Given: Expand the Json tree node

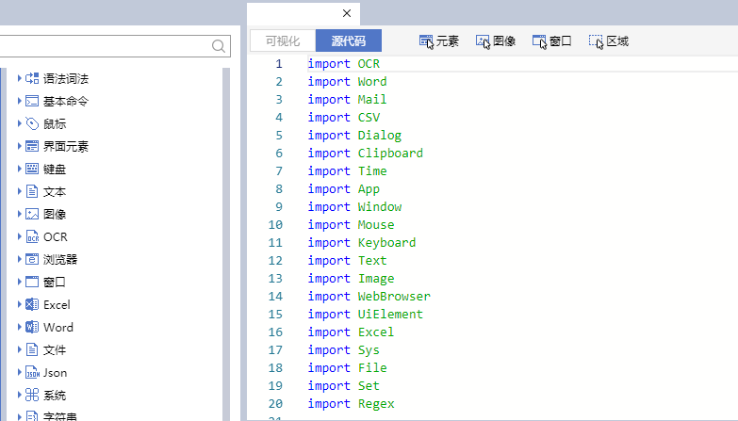Looking at the screenshot, I should (19, 373).
